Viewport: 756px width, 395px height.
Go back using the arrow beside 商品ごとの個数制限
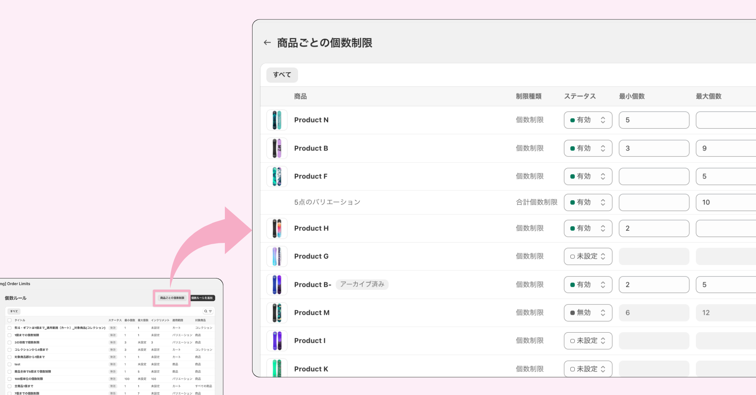[267, 43]
